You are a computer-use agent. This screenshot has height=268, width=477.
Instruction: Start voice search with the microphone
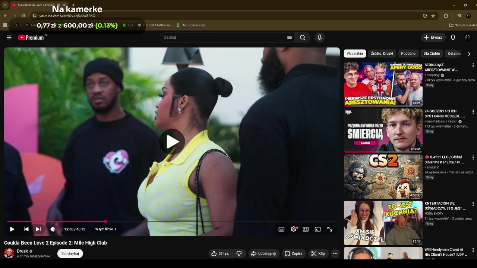[x=319, y=37]
